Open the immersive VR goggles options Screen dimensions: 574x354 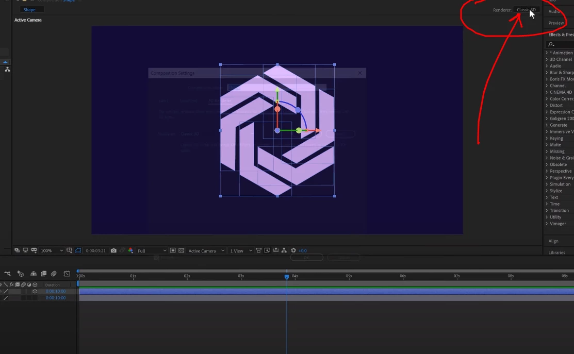pos(34,250)
